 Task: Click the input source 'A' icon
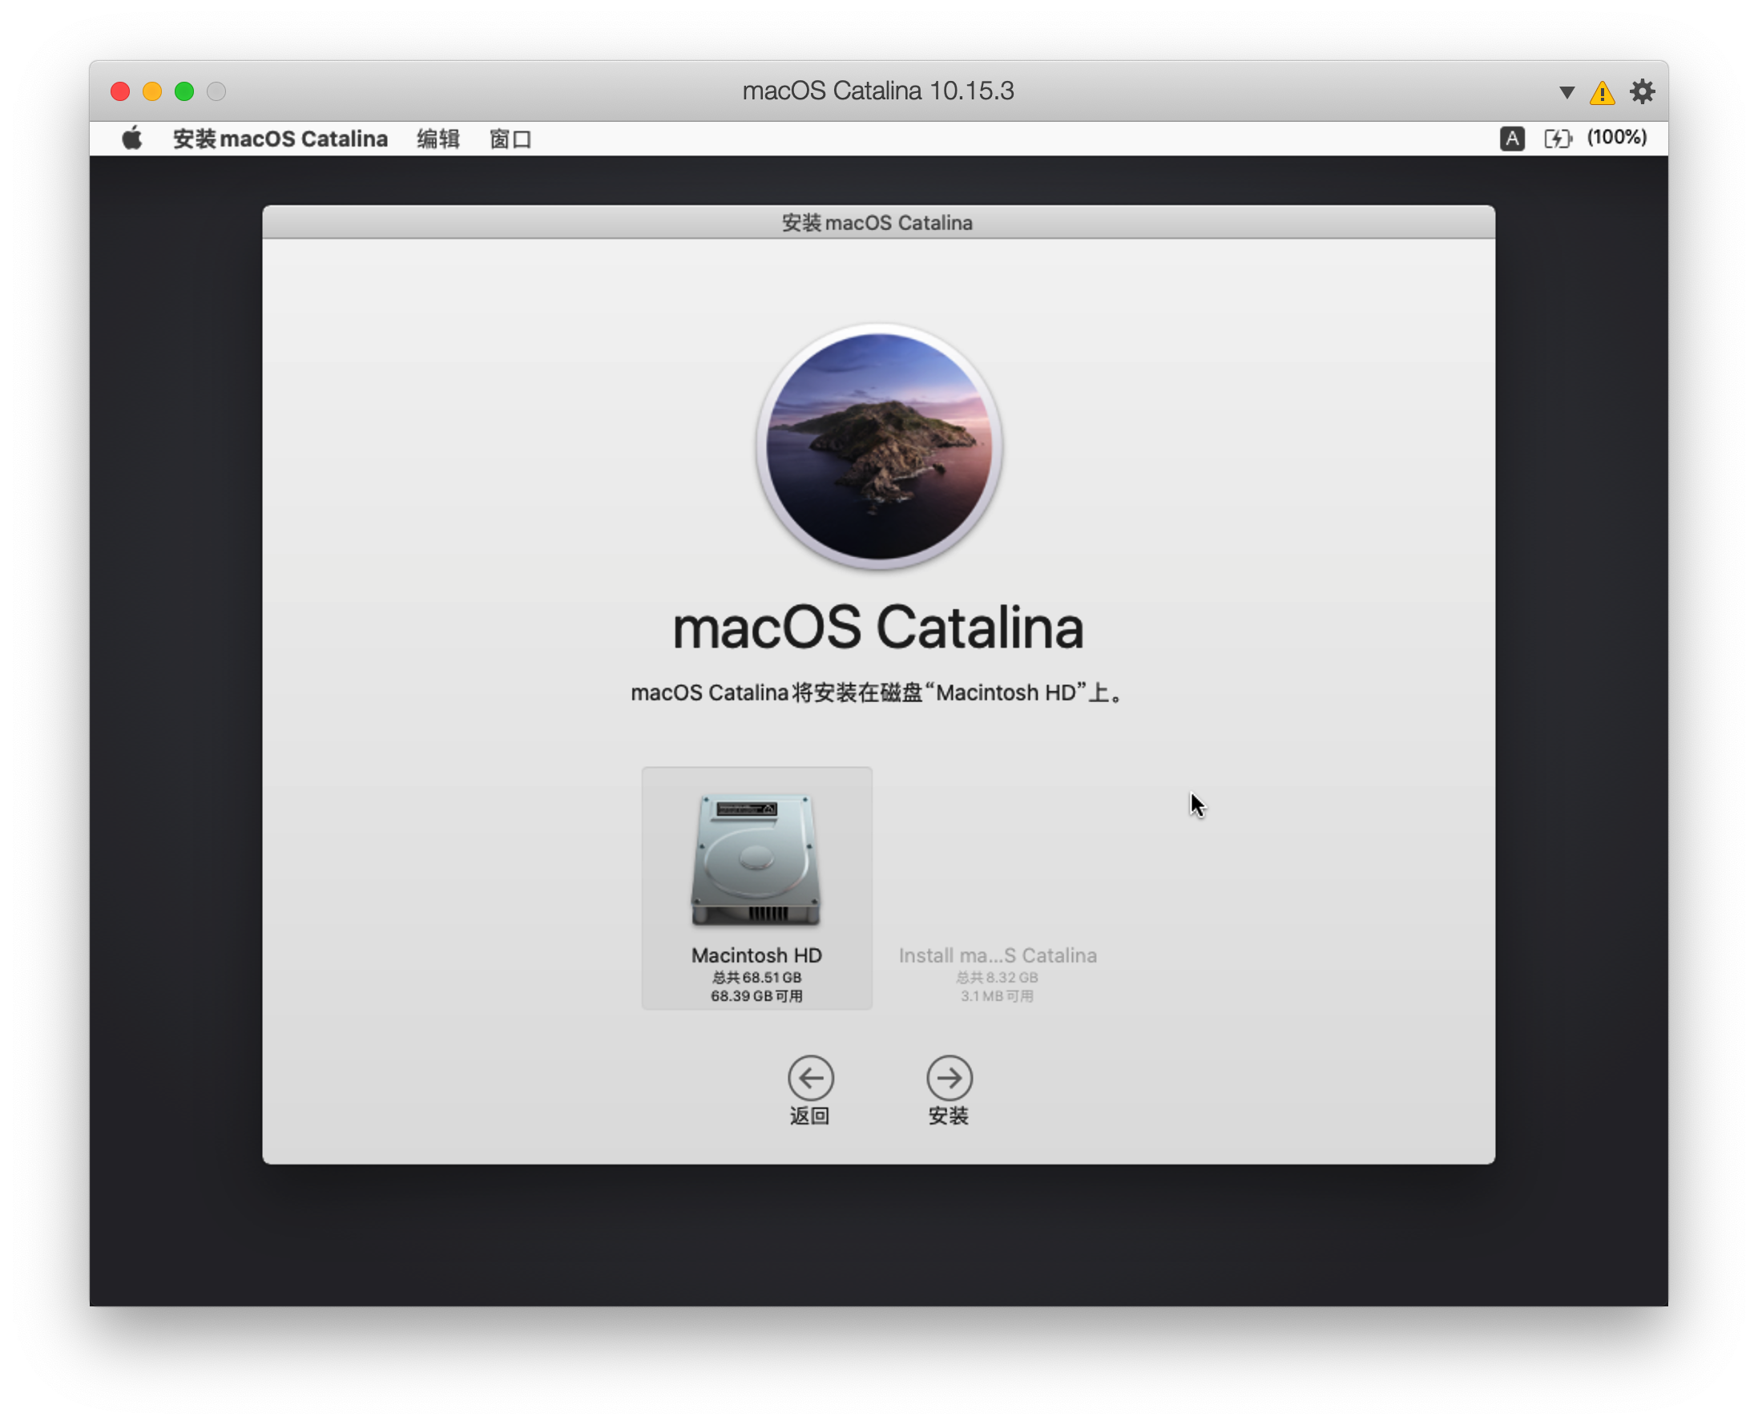1512,138
